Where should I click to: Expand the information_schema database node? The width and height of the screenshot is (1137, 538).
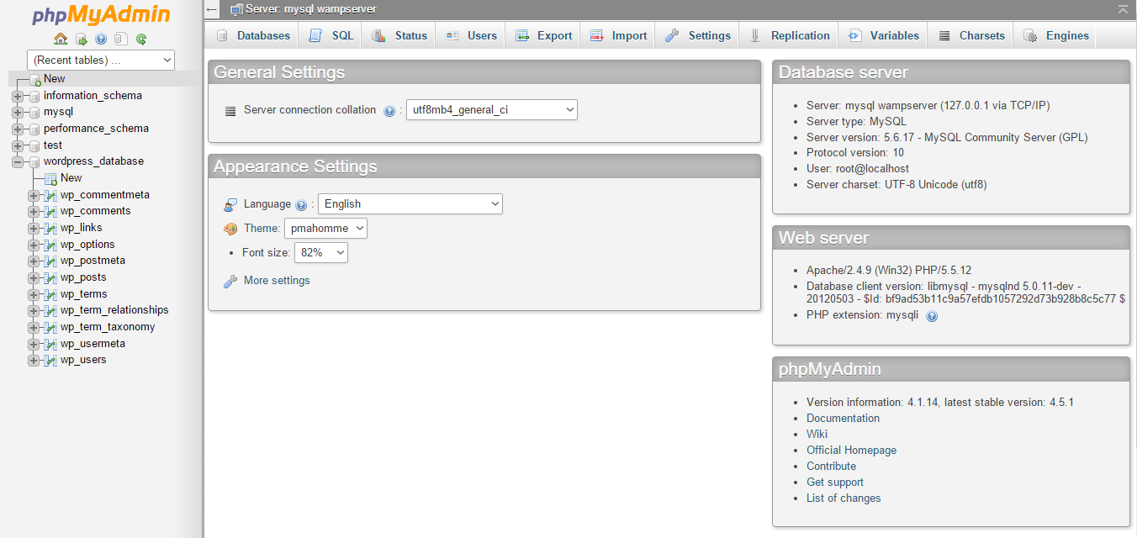(x=18, y=97)
